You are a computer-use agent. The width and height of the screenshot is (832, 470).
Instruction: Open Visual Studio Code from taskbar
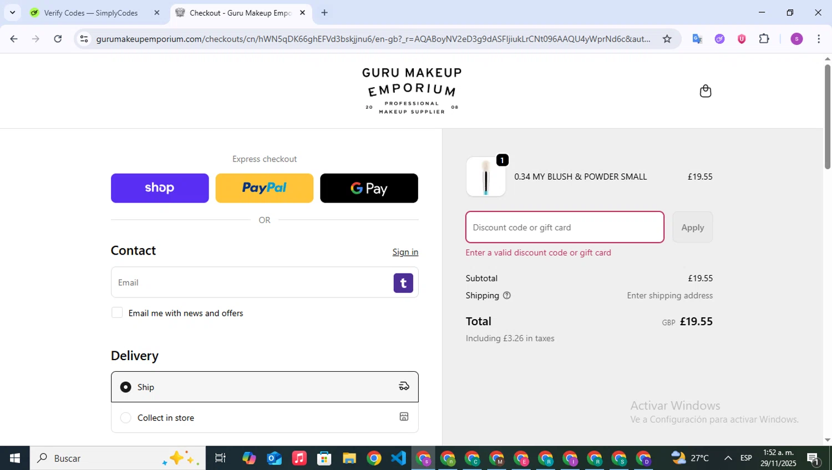399,458
